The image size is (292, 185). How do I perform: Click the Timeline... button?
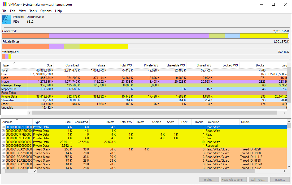click(x=210, y=180)
